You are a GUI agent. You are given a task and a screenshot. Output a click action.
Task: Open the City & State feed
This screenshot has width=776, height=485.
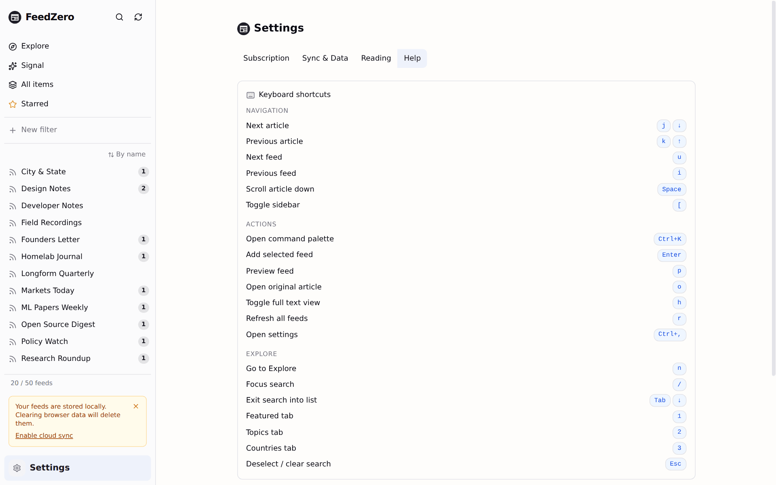pyautogui.click(x=78, y=172)
